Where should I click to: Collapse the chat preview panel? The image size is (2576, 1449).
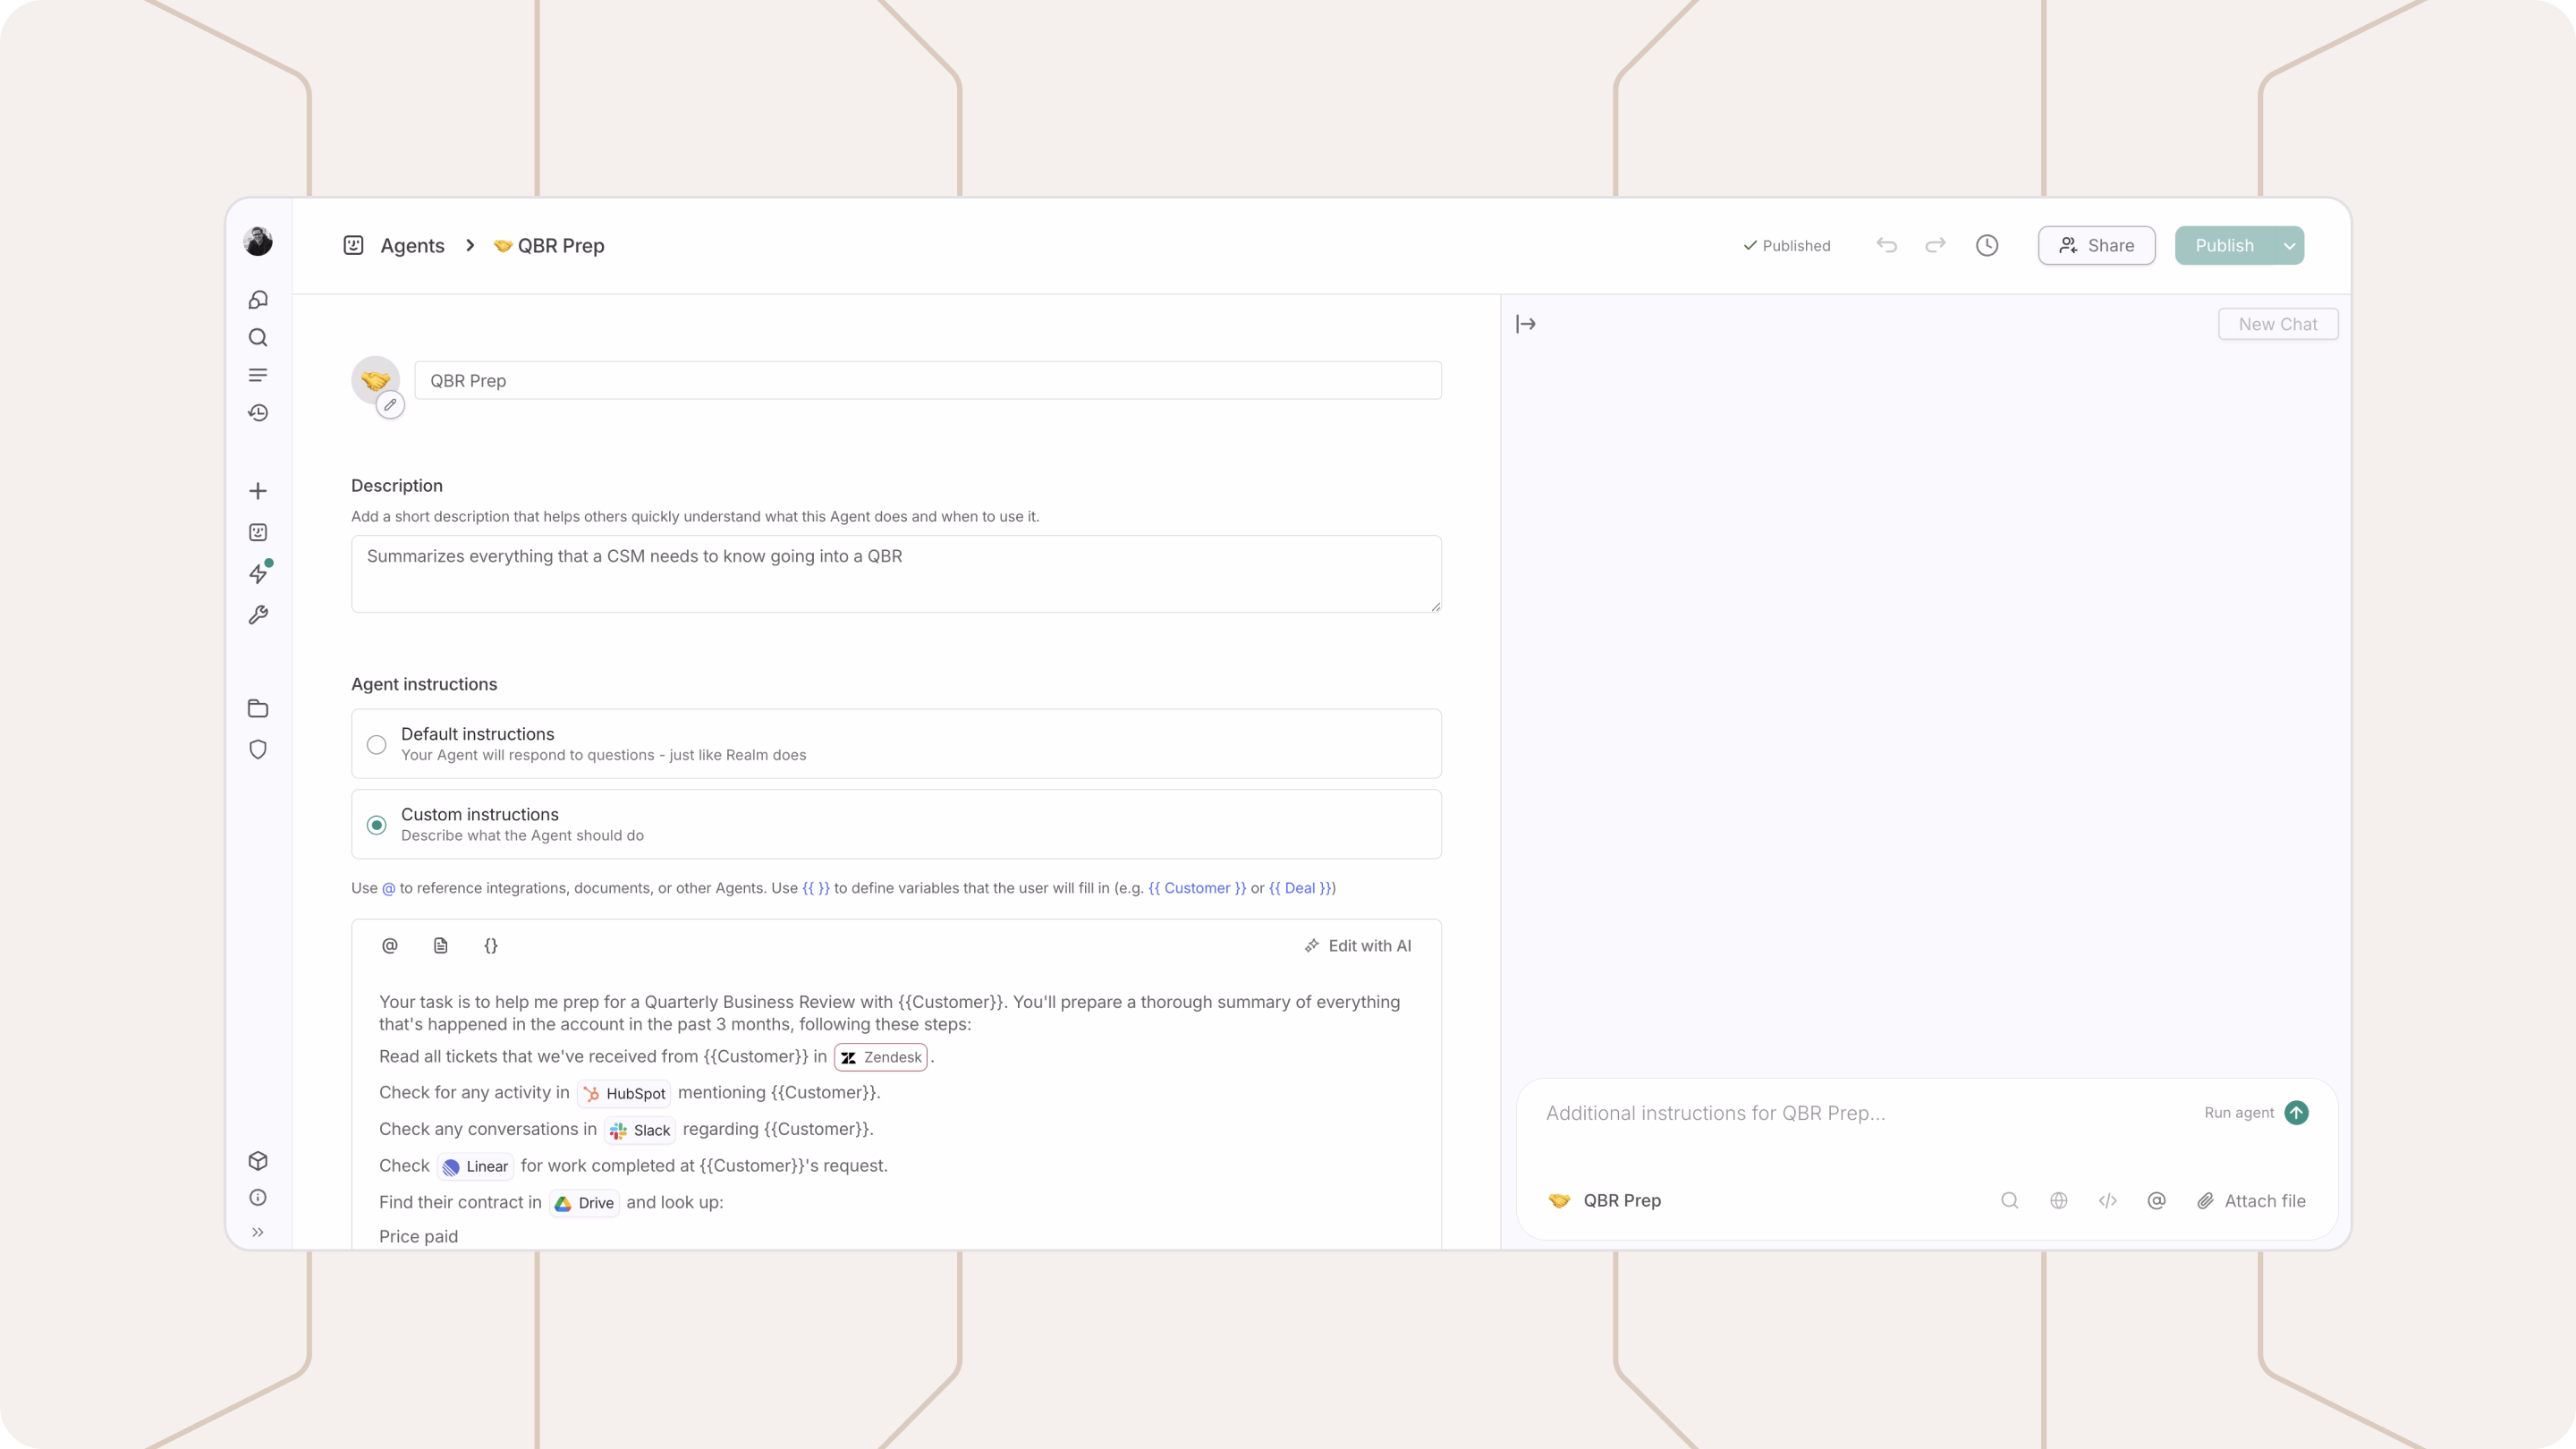(x=1525, y=324)
